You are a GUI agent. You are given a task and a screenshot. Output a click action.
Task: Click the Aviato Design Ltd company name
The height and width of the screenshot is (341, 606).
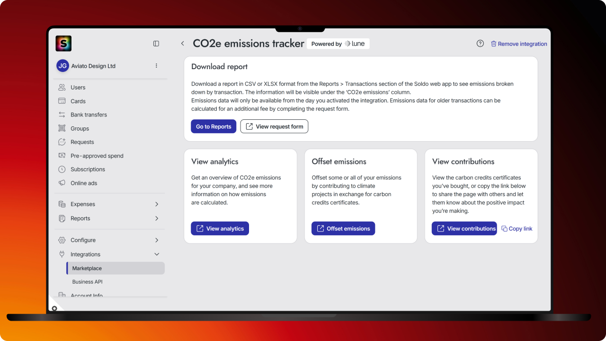93,66
